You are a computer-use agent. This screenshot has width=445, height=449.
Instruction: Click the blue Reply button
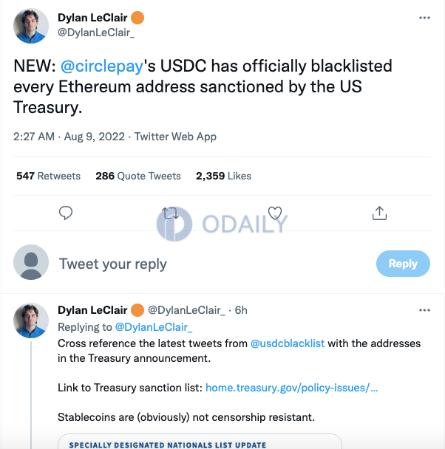click(403, 264)
